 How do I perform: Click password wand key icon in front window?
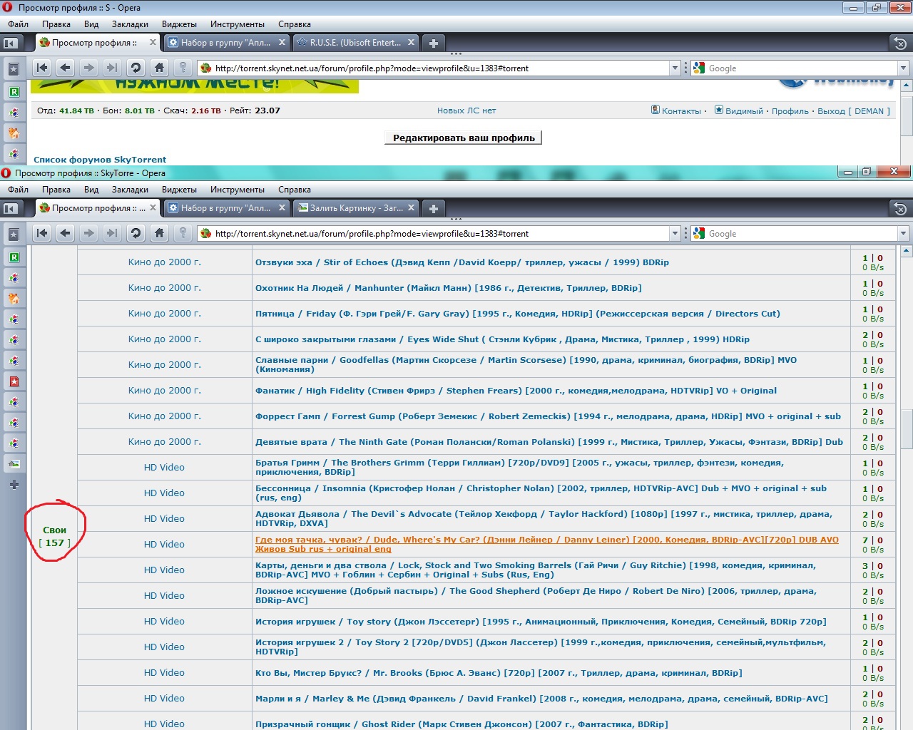[x=183, y=233]
